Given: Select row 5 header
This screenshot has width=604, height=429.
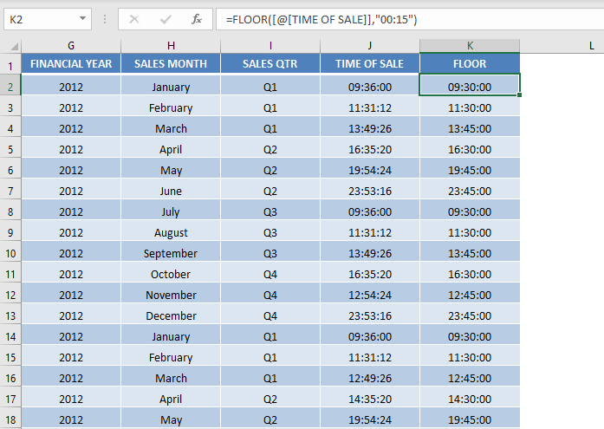Looking at the screenshot, I should click(x=10, y=147).
